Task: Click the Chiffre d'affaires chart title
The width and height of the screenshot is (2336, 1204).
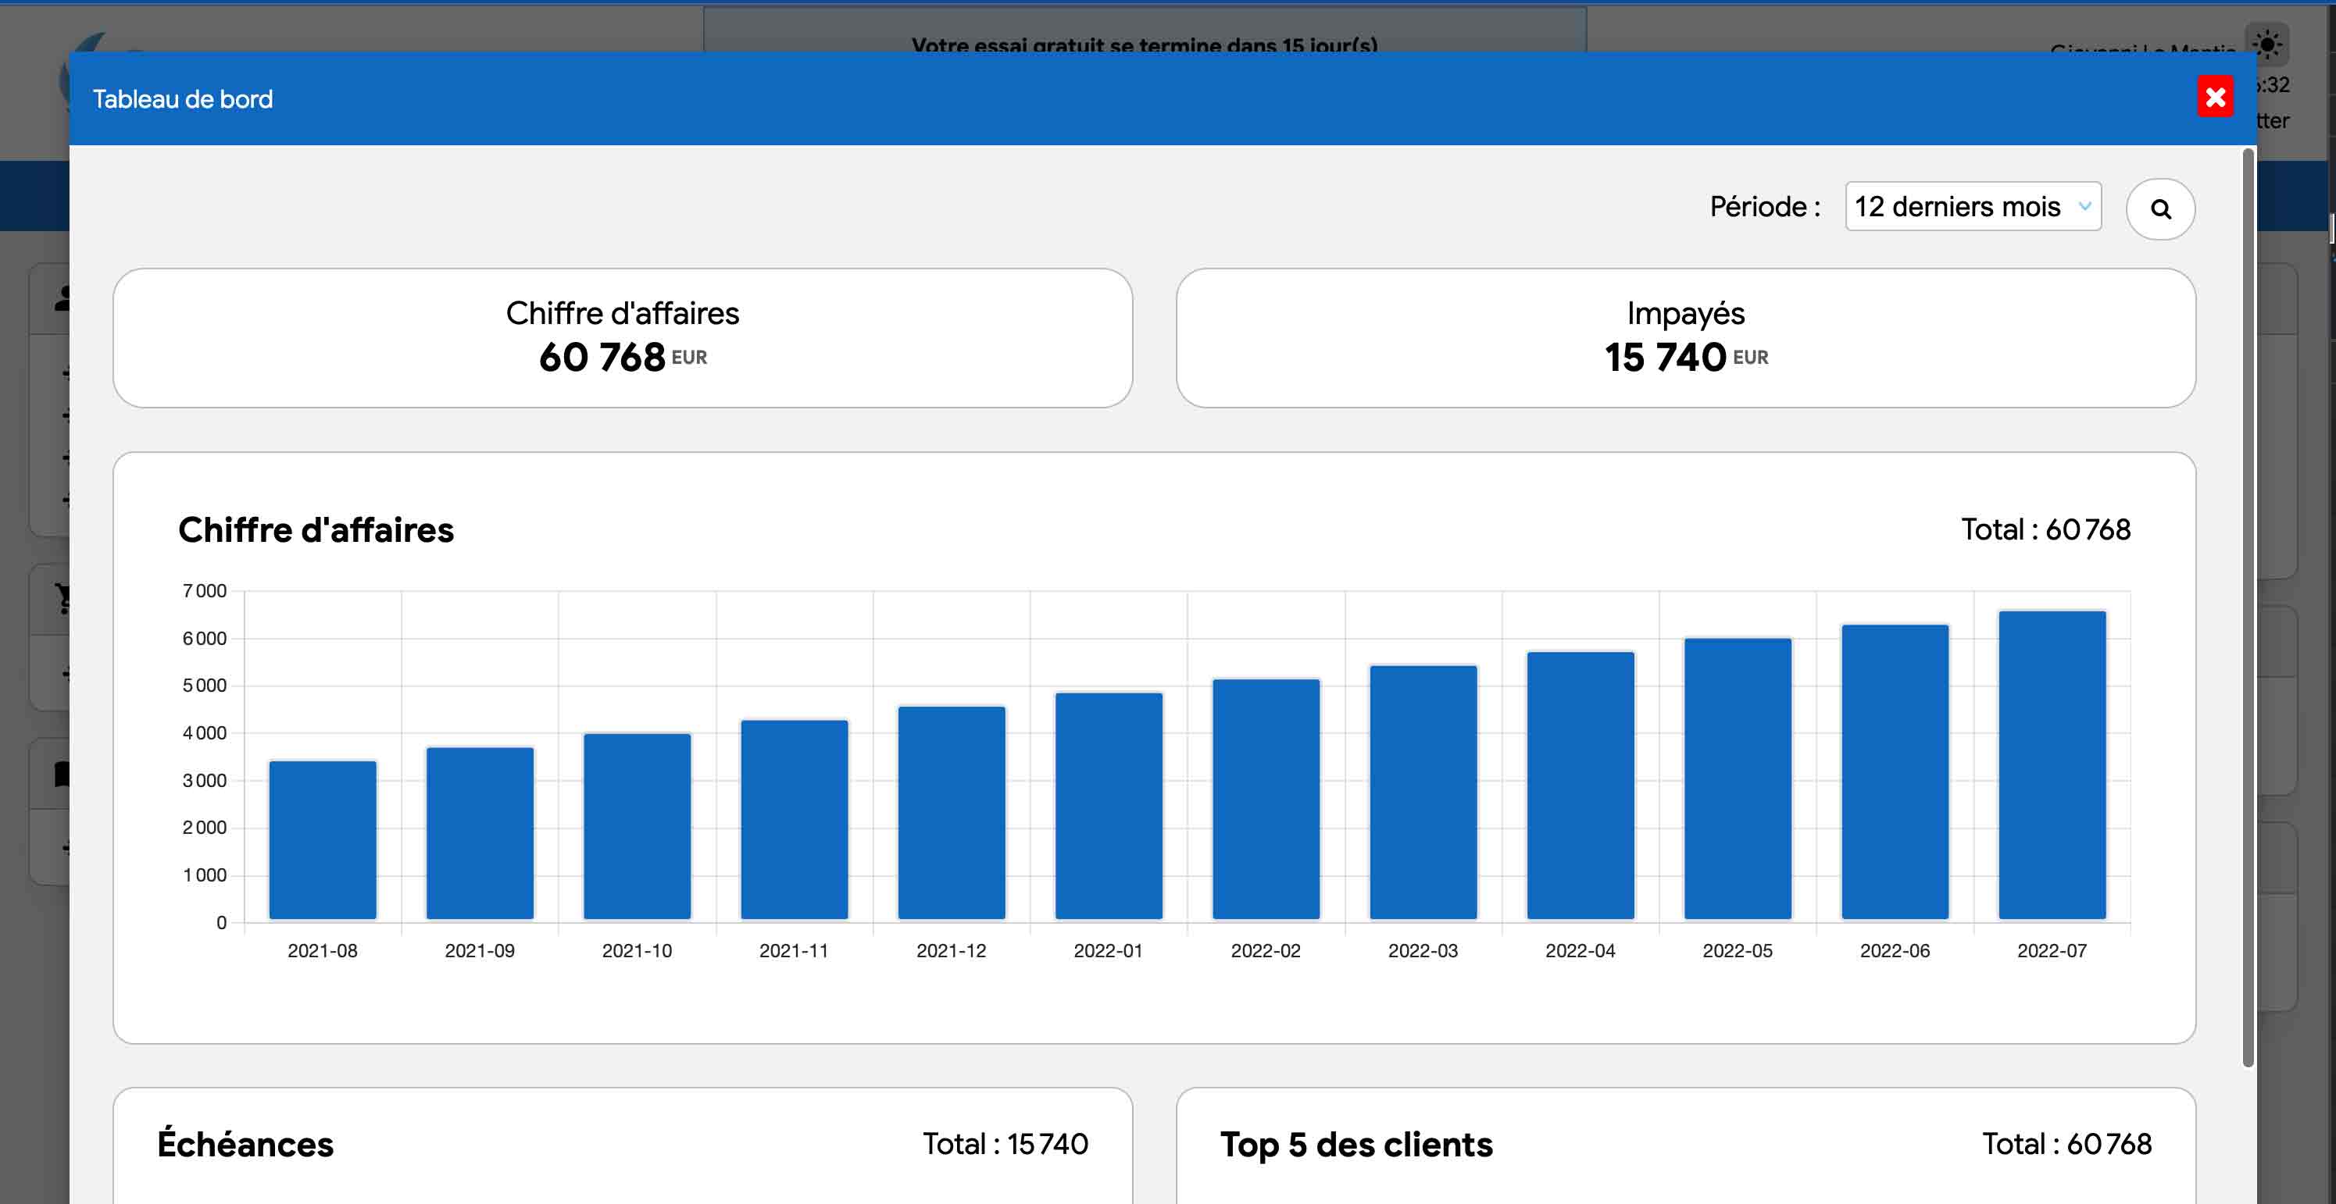Action: [316, 530]
